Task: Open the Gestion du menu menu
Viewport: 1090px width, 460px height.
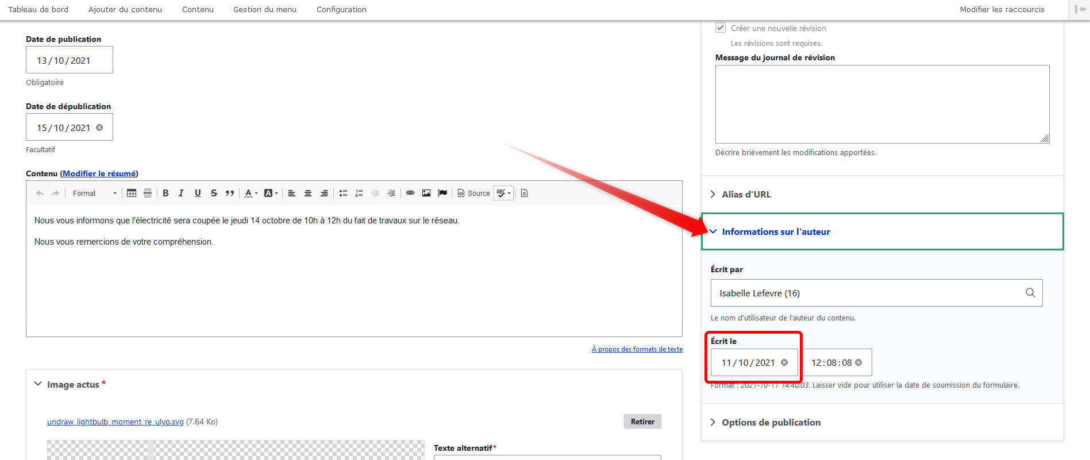Action: coord(265,10)
